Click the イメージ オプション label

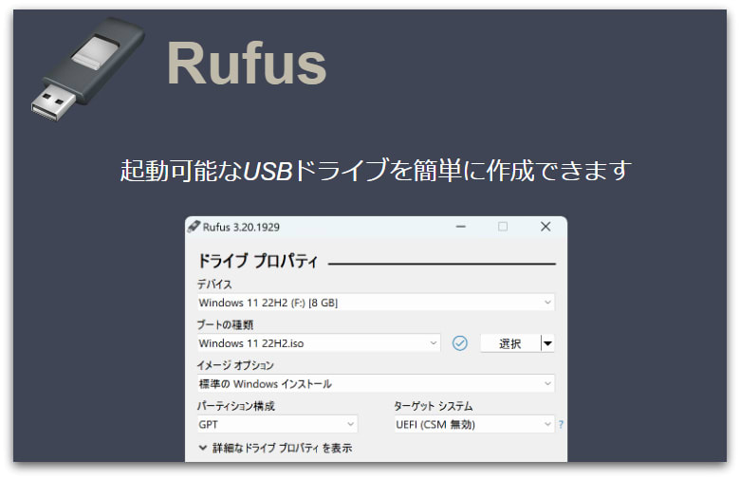[235, 365]
